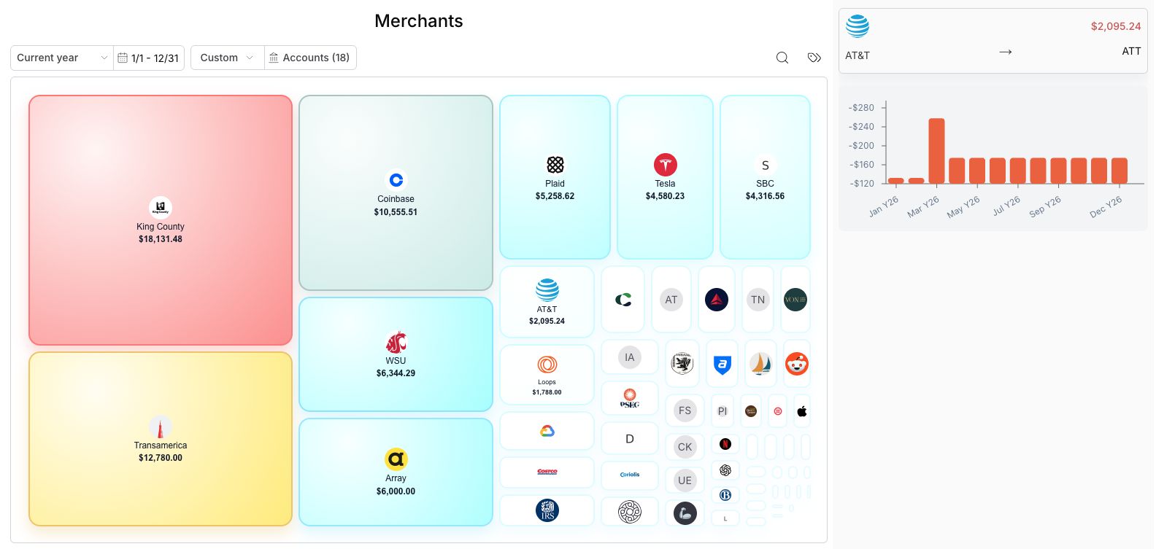Select the IRS logo tile
This screenshot has width=1156, height=549.
click(547, 510)
